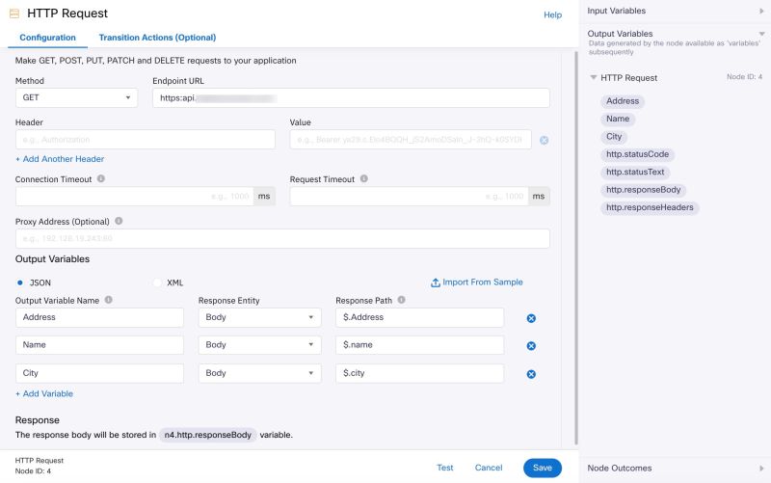The image size is (771, 483).
Task: Open Response Entity dropdown for Address
Action: point(259,317)
